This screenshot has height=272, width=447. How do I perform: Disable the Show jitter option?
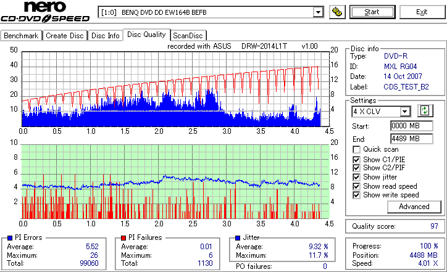click(x=356, y=177)
